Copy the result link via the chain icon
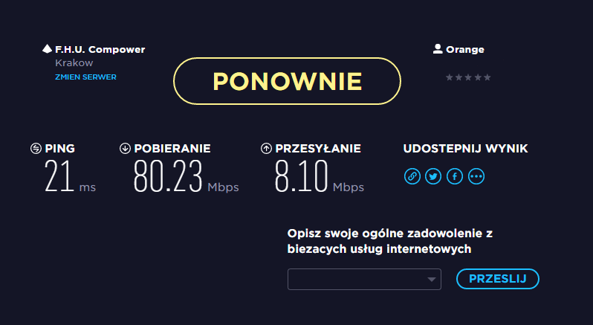Screen dimensions: 593x325 pos(412,176)
